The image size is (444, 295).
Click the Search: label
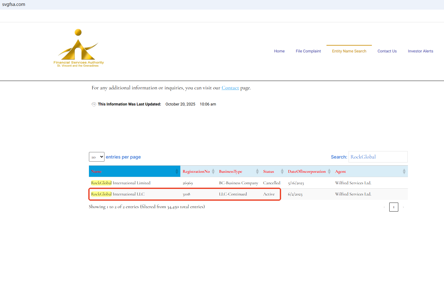[x=339, y=157]
